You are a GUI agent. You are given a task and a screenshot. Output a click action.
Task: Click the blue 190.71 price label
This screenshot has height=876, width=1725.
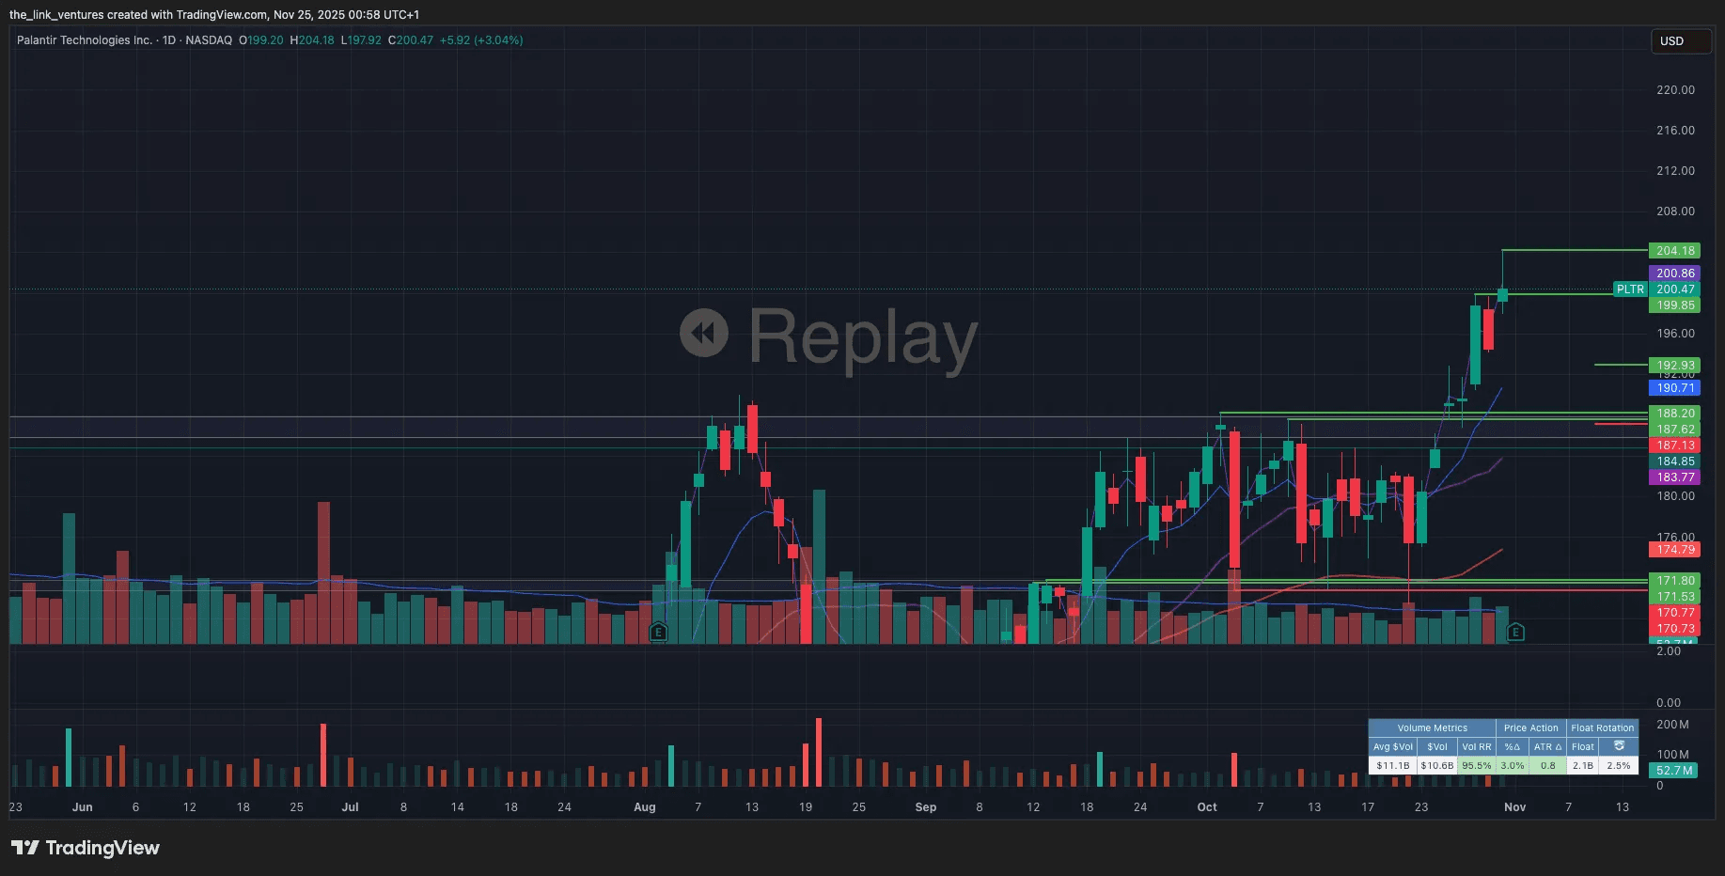(x=1674, y=388)
